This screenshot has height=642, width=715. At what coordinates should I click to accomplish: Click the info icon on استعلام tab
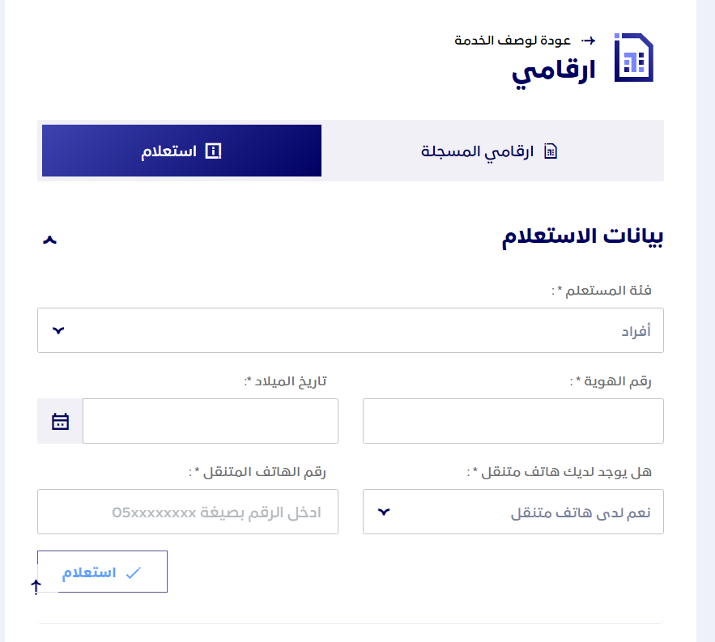[213, 151]
